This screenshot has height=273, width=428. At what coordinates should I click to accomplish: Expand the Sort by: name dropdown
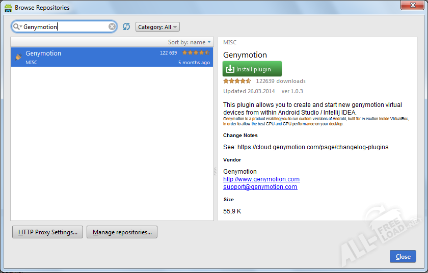coord(190,42)
